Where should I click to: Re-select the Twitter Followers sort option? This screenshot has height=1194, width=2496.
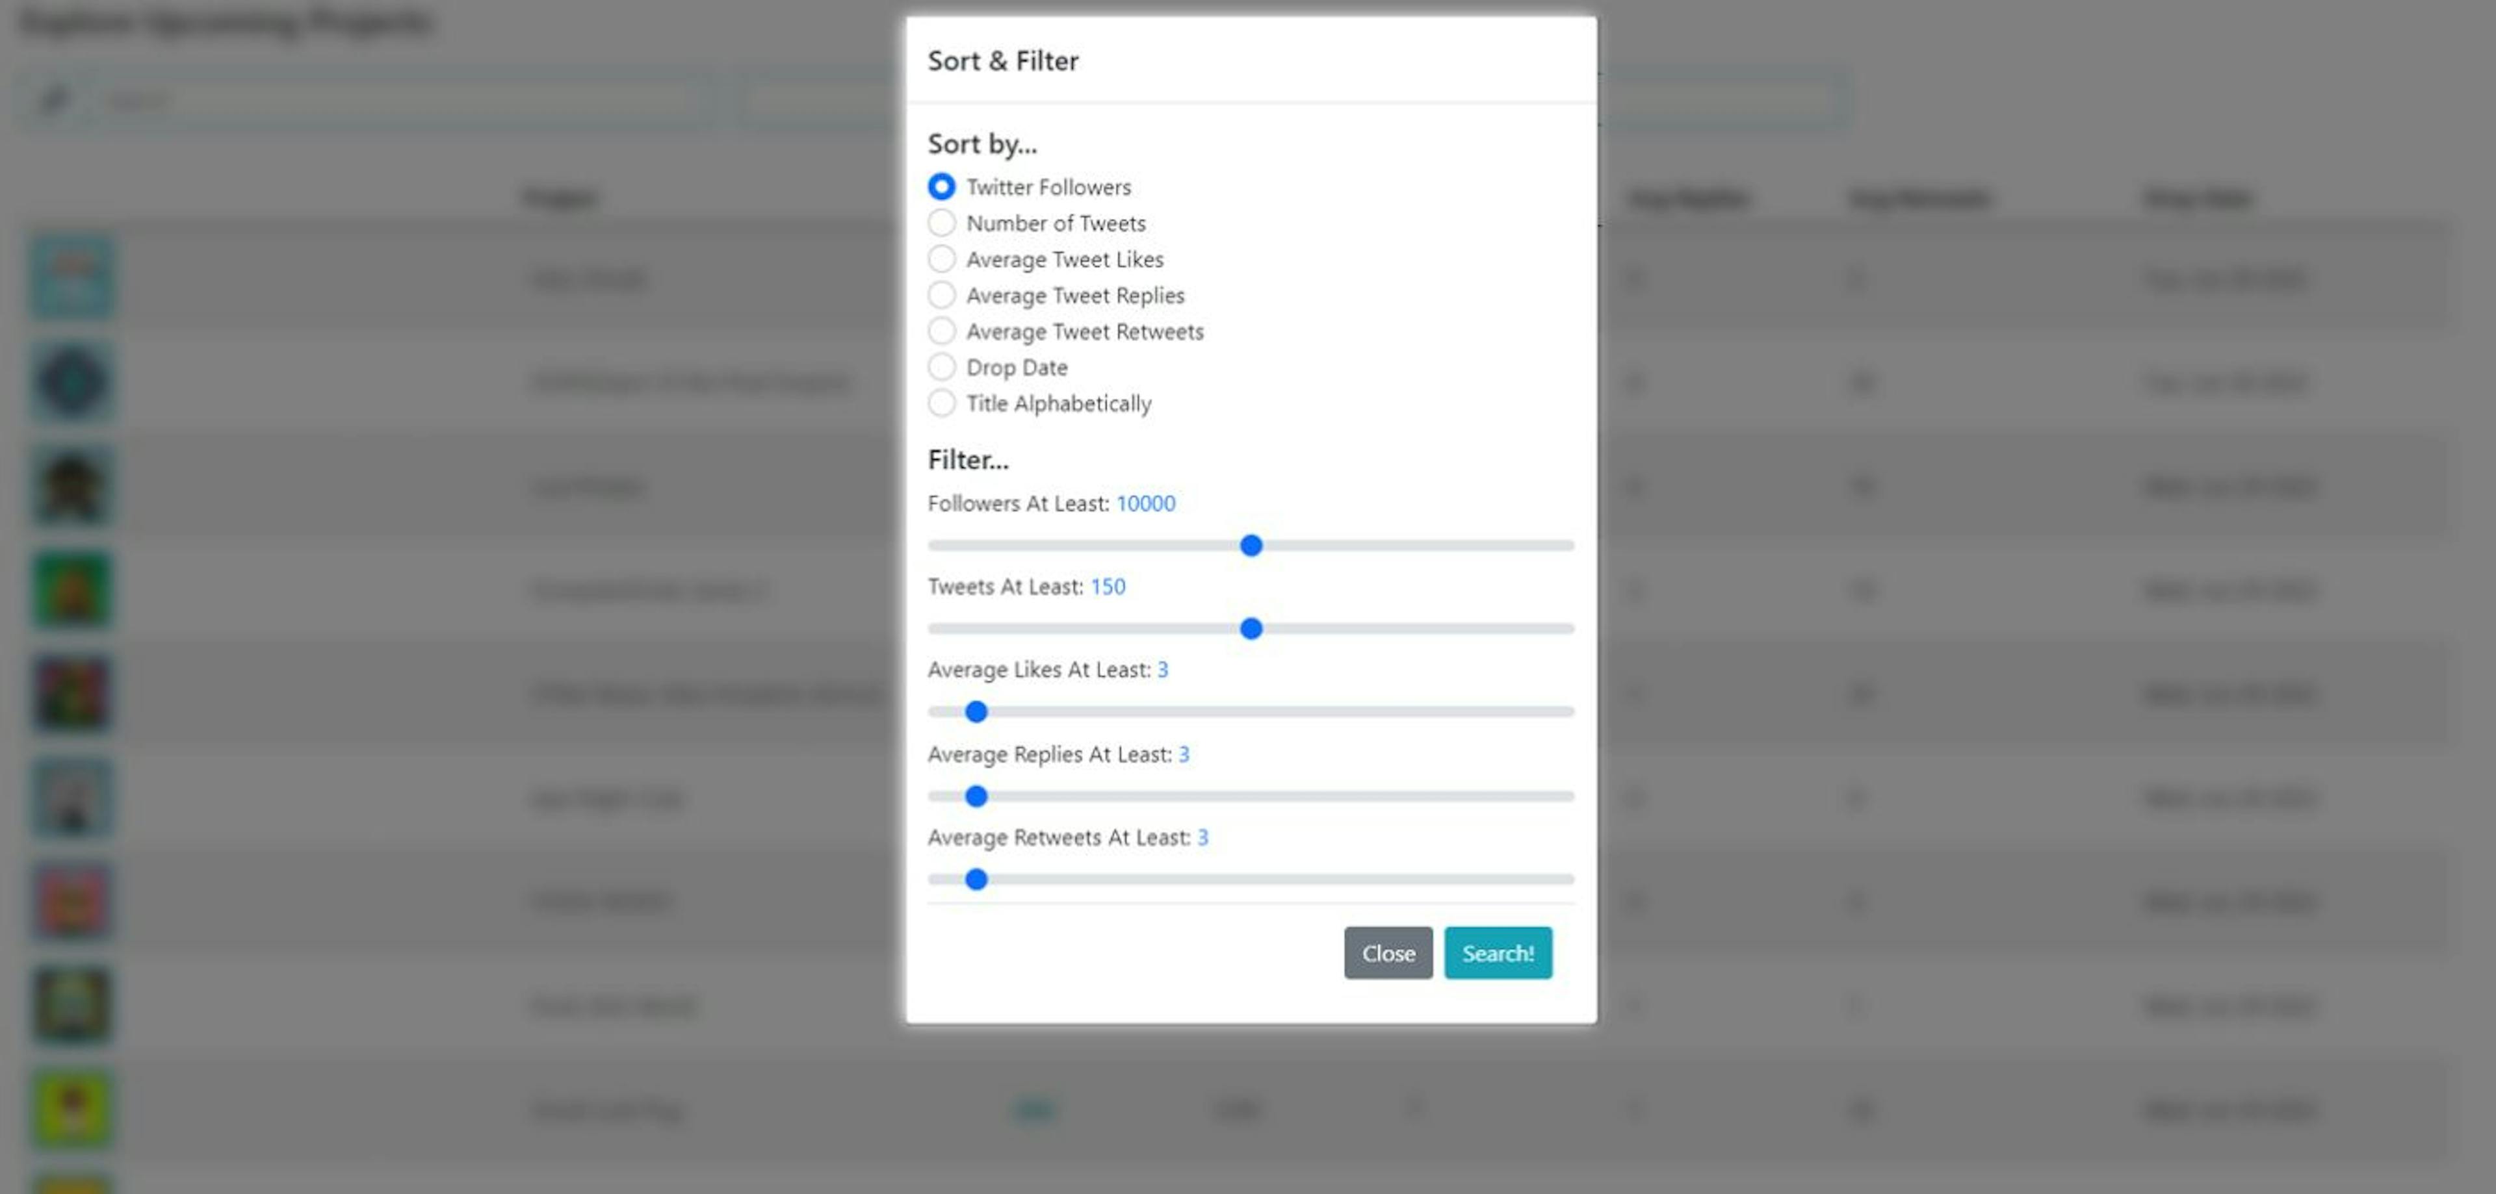(x=941, y=187)
